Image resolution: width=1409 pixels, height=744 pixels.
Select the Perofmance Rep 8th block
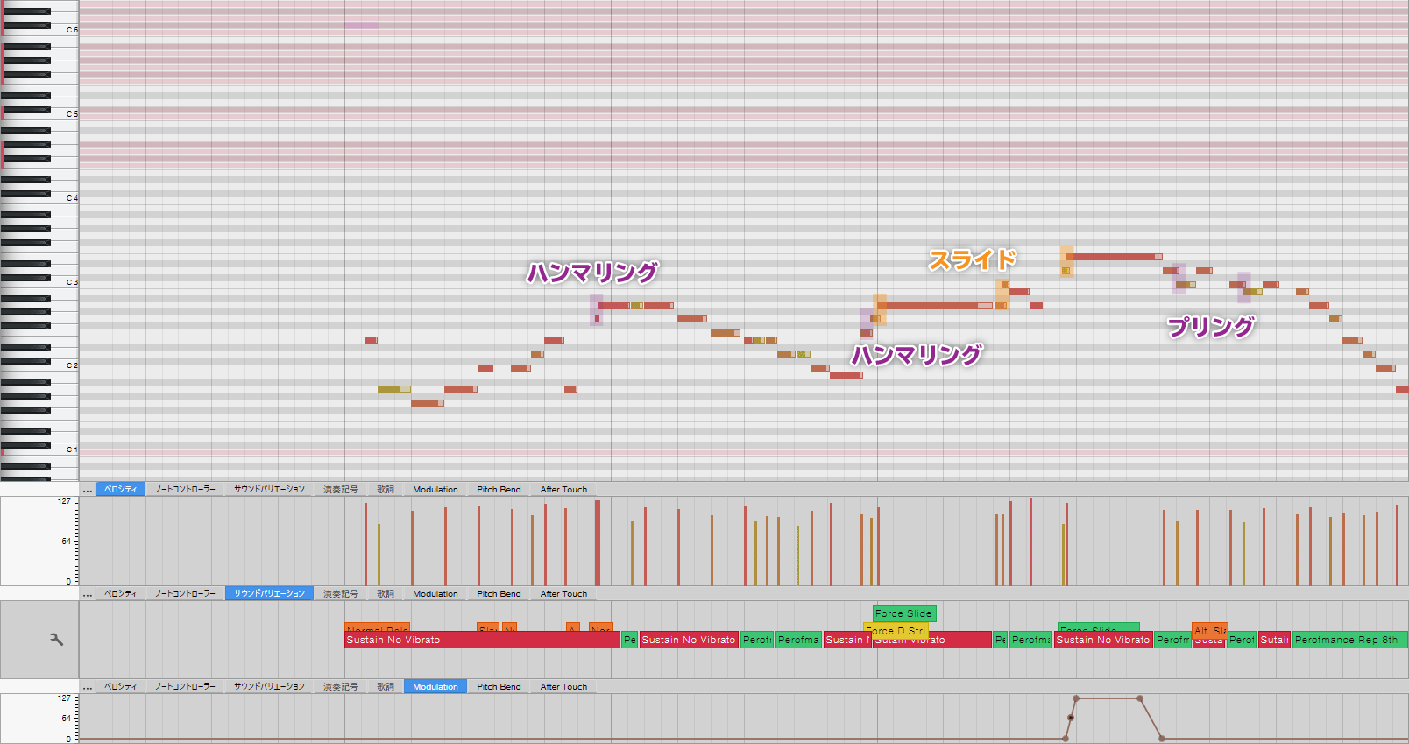(x=1350, y=640)
